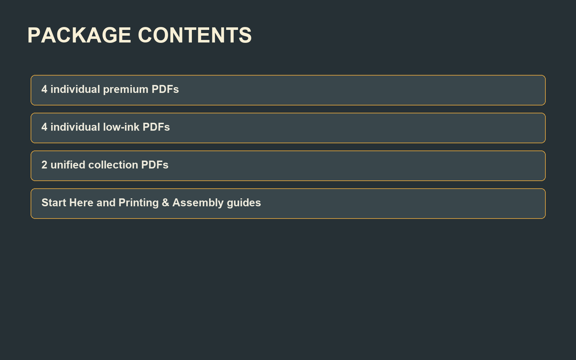Open the Start Here and Printing & Assembly guides item
The image size is (576, 360).
coord(288,203)
